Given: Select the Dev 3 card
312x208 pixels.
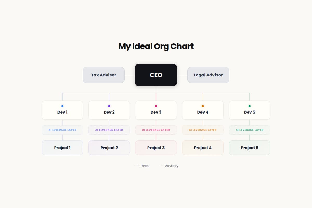Looking at the screenshot, I should point(156,112).
